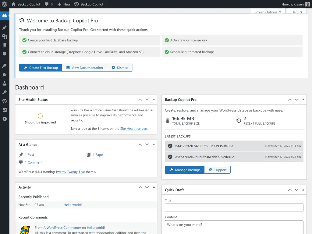
Task: Open the WordPress logo menu in admin bar
Action: click(4, 4)
